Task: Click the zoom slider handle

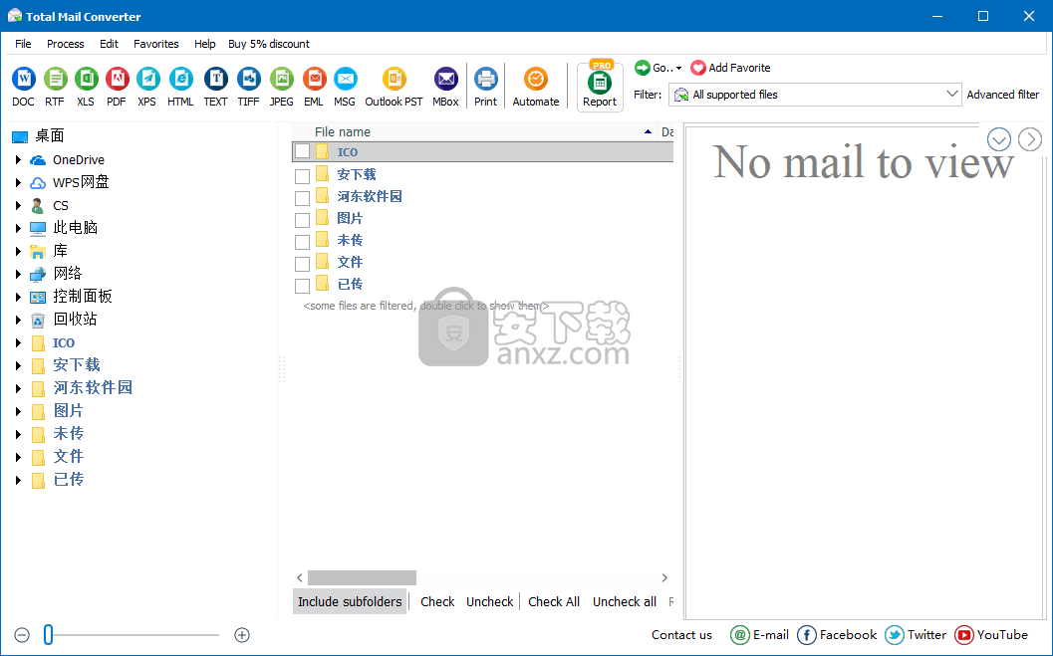Action: (49, 634)
